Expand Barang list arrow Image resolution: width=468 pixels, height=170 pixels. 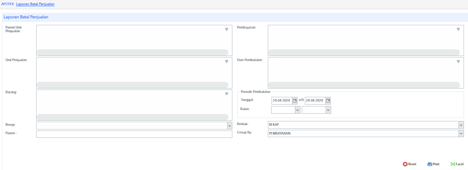[x=226, y=94]
